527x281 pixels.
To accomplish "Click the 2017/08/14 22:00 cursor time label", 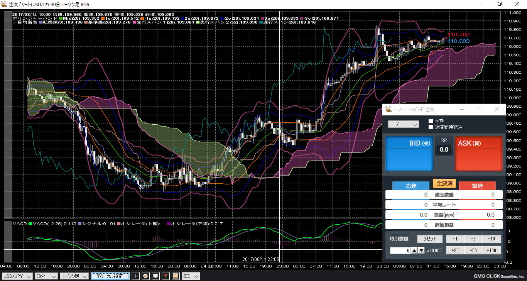I will pyautogui.click(x=261, y=259).
